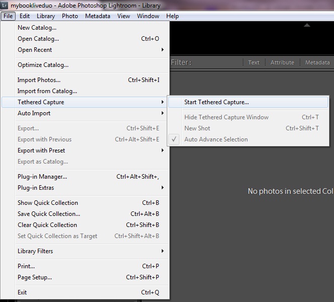This screenshot has width=334, height=302.
Task: Click New Shot submenu item
Action: coord(248,128)
